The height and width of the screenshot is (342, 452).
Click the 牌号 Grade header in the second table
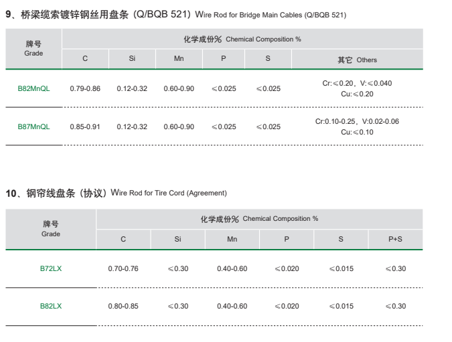[x=51, y=229]
